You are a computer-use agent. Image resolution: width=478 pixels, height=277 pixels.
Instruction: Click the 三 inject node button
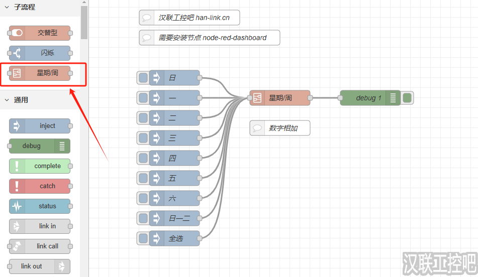click(x=143, y=138)
